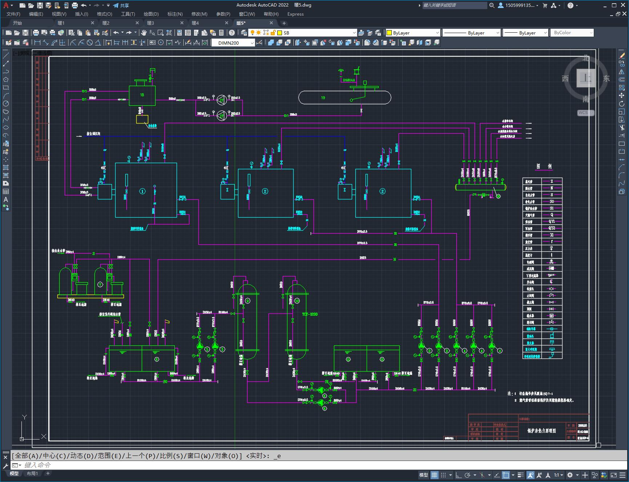This screenshot has width=629, height=482.
Task: Click the keyword search box in the title bar
Action: pos(455,5)
